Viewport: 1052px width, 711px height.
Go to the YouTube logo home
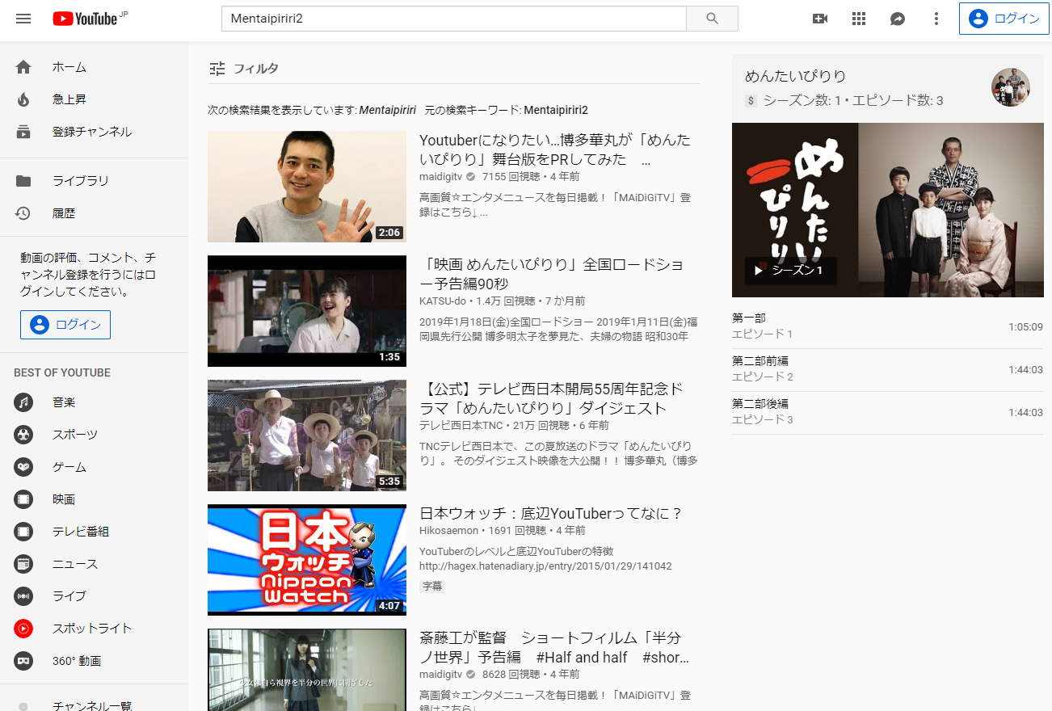pyautogui.click(x=86, y=19)
